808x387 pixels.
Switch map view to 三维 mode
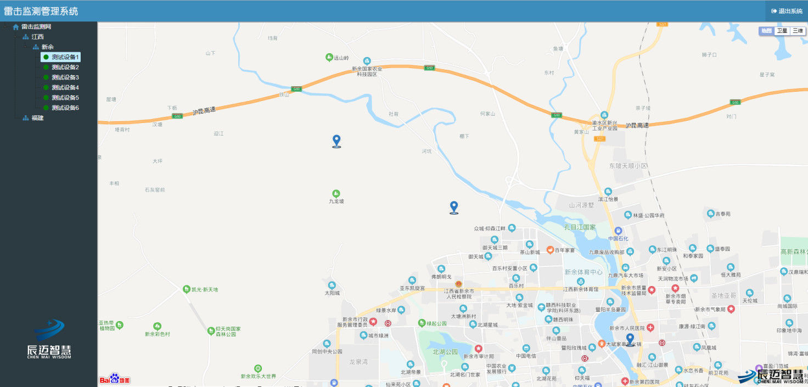click(x=798, y=31)
